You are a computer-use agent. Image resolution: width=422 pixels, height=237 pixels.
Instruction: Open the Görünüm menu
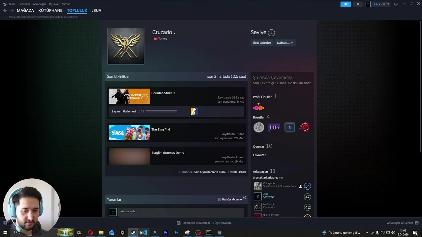(x=24, y=4)
